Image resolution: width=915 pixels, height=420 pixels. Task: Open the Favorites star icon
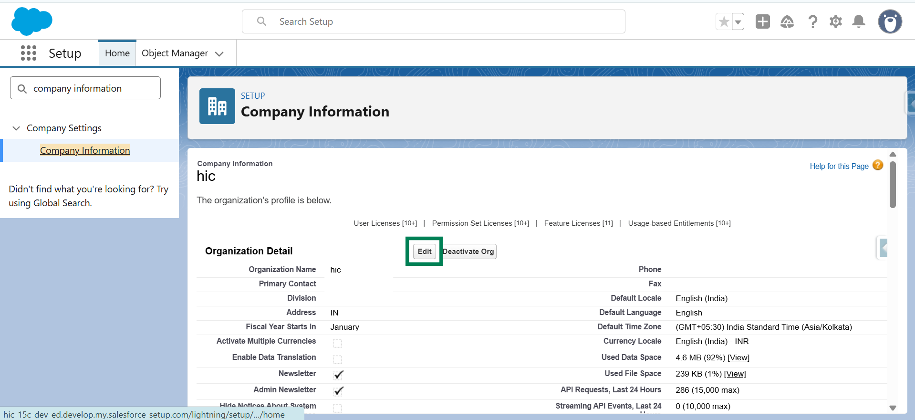pos(724,21)
